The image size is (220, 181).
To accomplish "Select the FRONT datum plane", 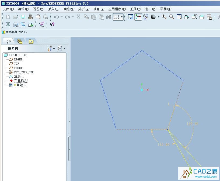I will point(18,68).
